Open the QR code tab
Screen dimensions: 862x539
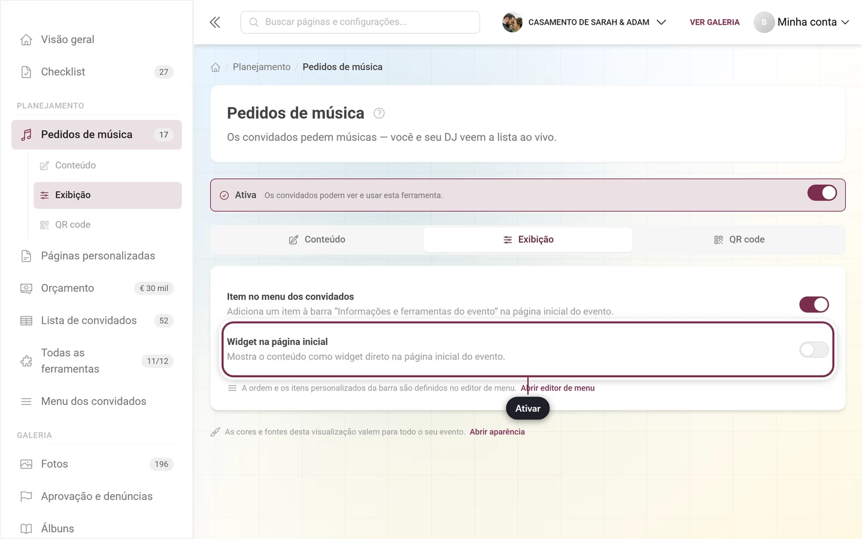[739, 240]
